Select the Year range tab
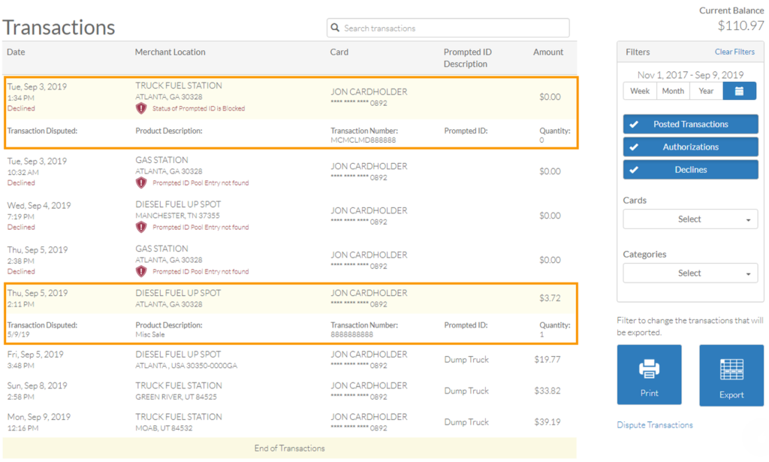 coord(706,91)
